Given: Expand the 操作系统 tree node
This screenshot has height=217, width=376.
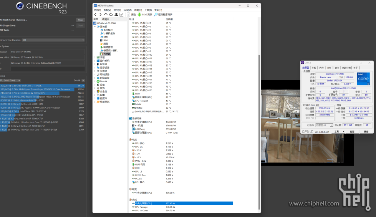Looking at the screenshot, I should point(95,61).
